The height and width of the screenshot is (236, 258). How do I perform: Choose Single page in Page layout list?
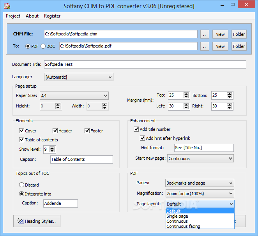coord(200,216)
